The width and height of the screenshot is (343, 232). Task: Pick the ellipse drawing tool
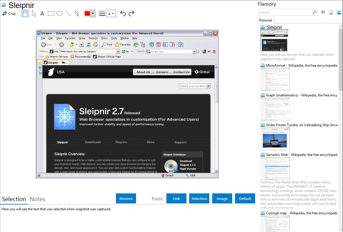tap(60, 13)
